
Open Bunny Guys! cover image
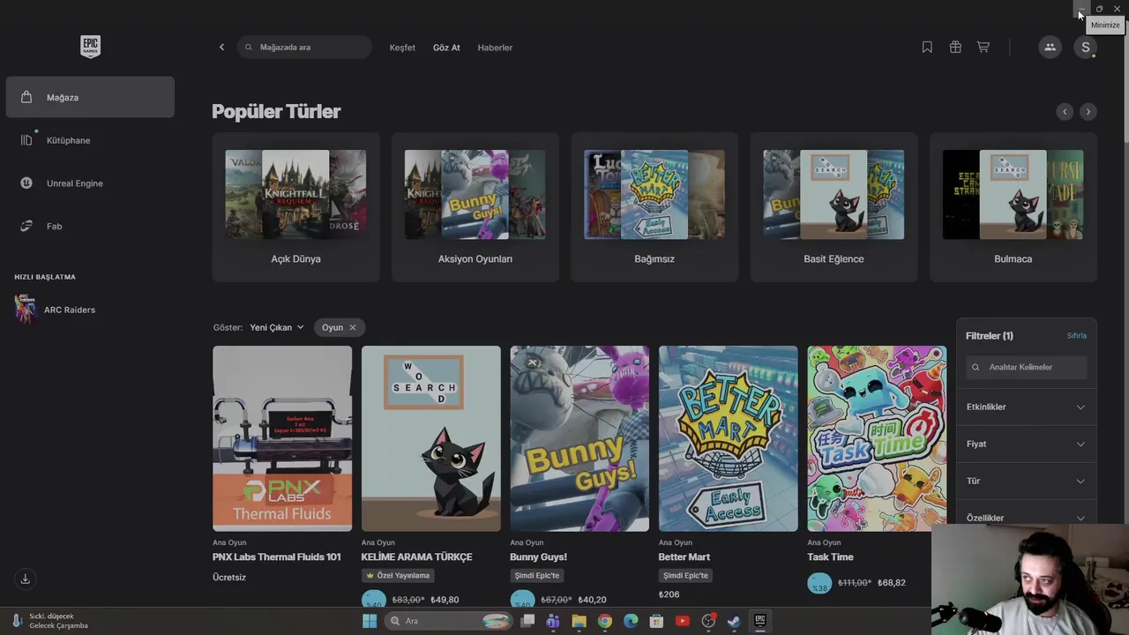(x=579, y=438)
